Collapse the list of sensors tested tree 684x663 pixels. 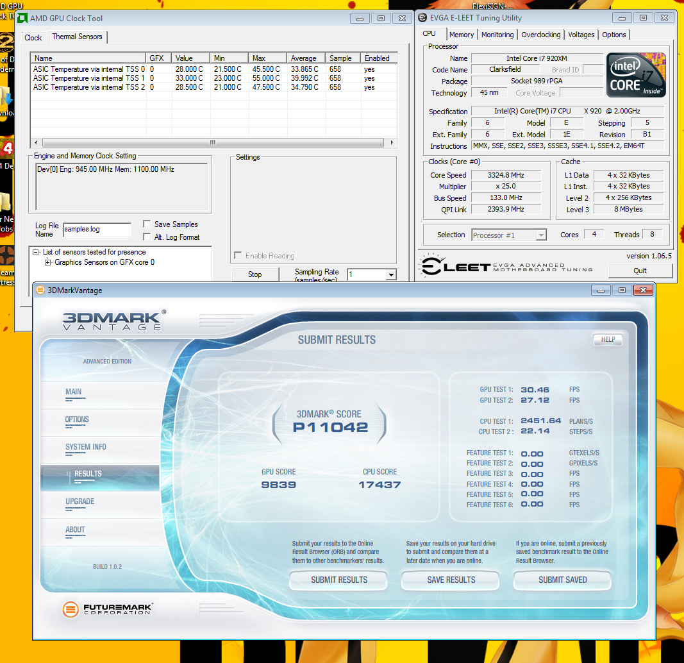pos(36,252)
